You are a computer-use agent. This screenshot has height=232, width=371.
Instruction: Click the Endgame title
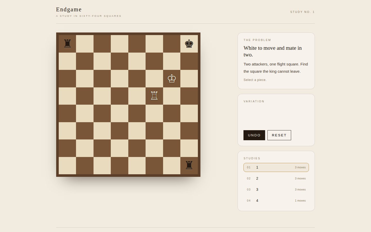coord(69,10)
